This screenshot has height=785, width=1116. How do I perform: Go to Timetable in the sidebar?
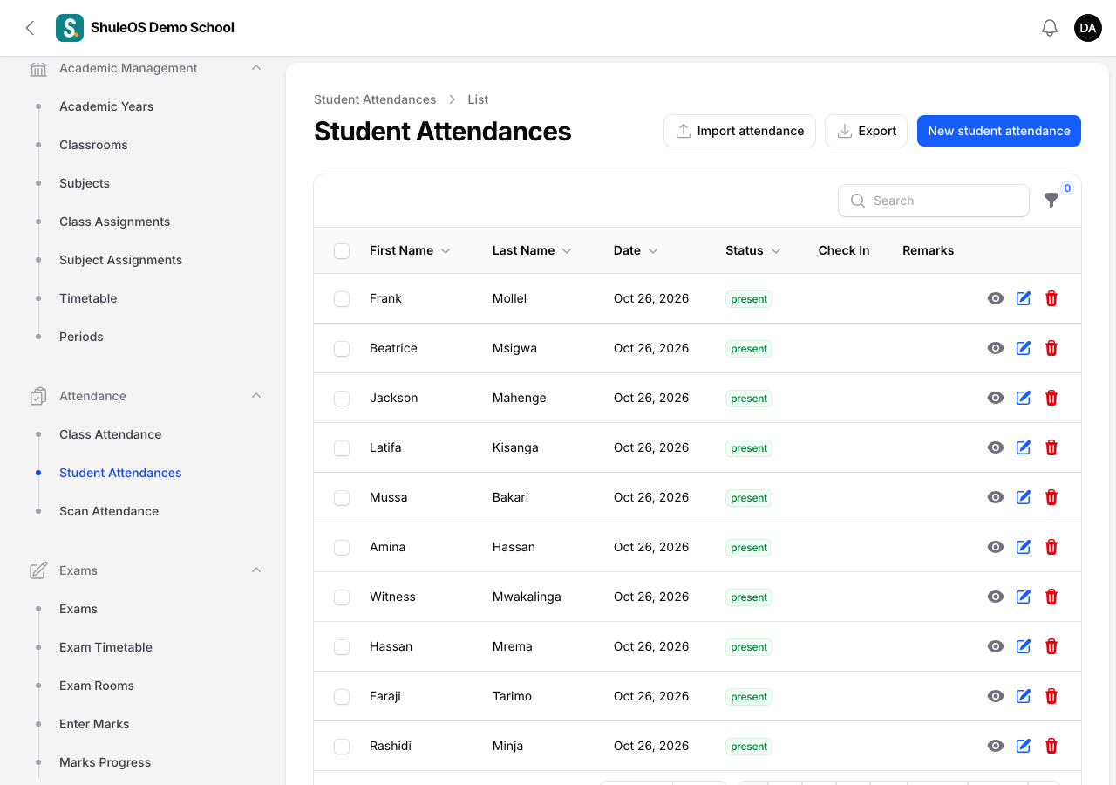click(88, 298)
